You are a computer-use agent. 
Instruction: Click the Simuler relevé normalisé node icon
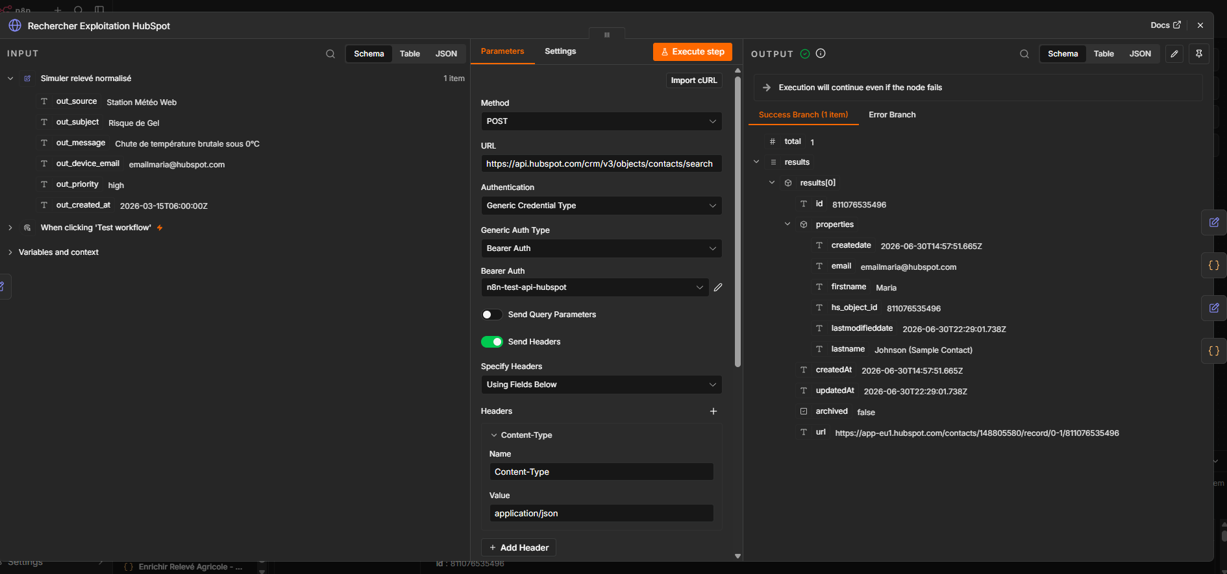click(27, 78)
